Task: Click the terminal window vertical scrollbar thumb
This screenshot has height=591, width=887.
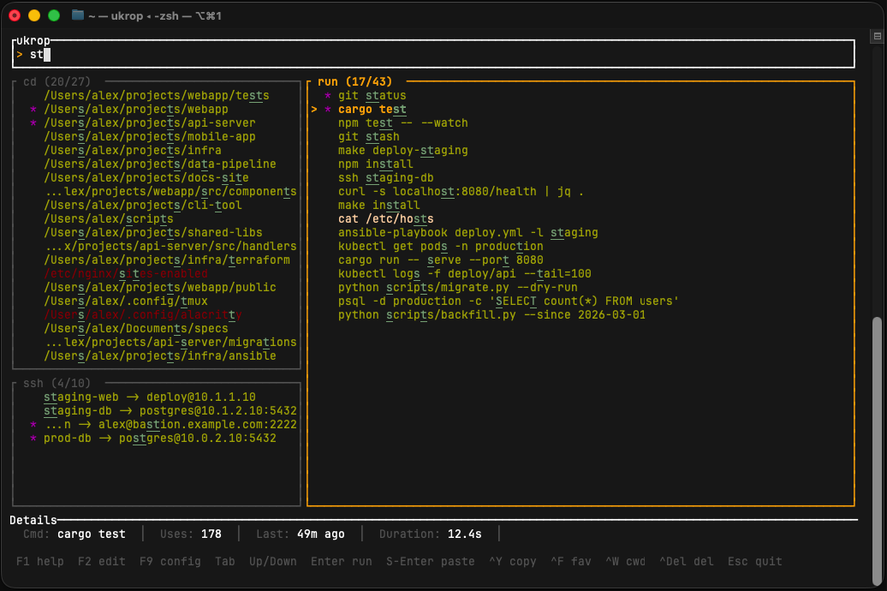Action: point(878,451)
